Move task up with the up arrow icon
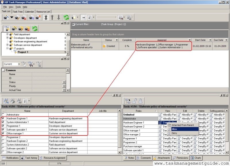Screen dimensions: 230x166 (x=52, y=18)
